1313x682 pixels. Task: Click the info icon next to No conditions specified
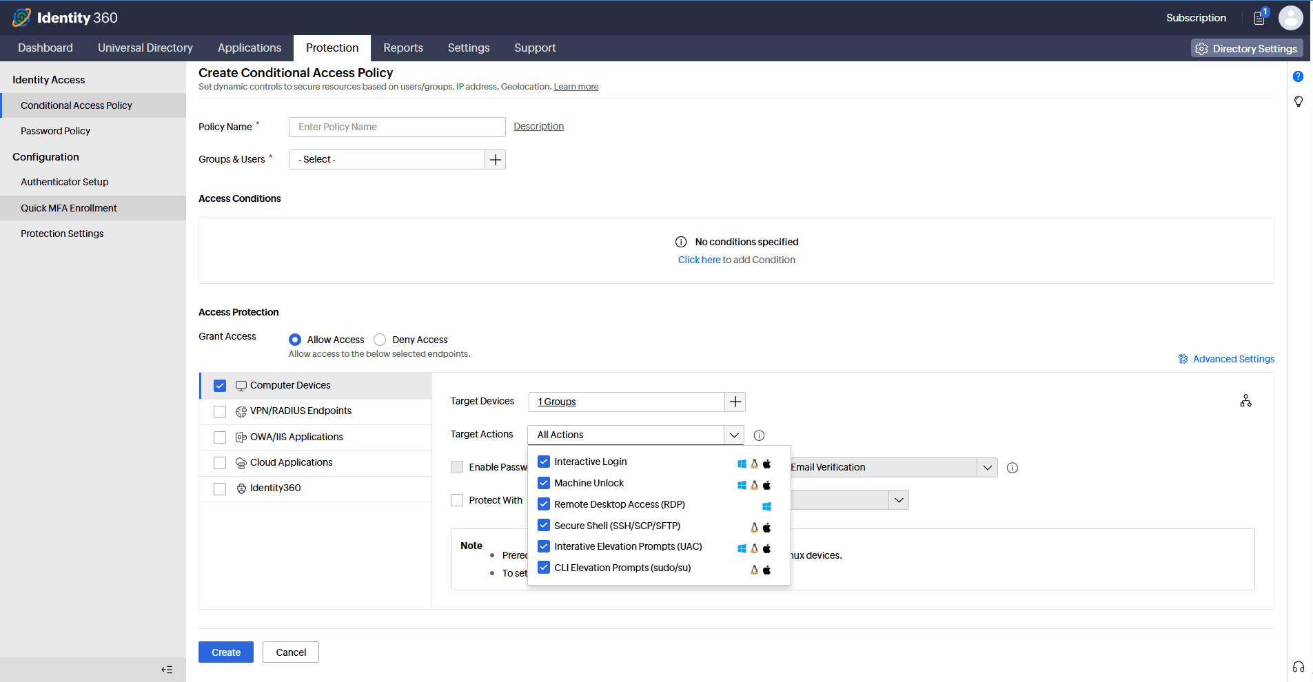681,242
